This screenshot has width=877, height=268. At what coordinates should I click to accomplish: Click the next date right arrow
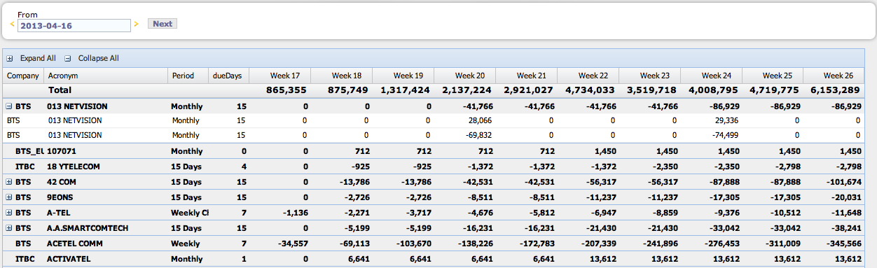136,25
